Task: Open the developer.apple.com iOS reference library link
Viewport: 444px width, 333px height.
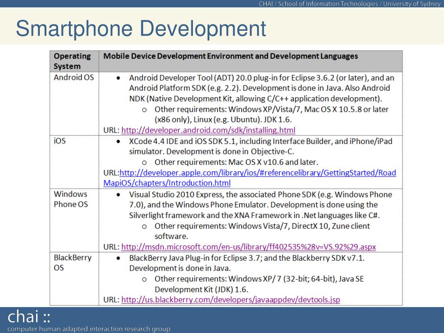Action: tap(249, 177)
